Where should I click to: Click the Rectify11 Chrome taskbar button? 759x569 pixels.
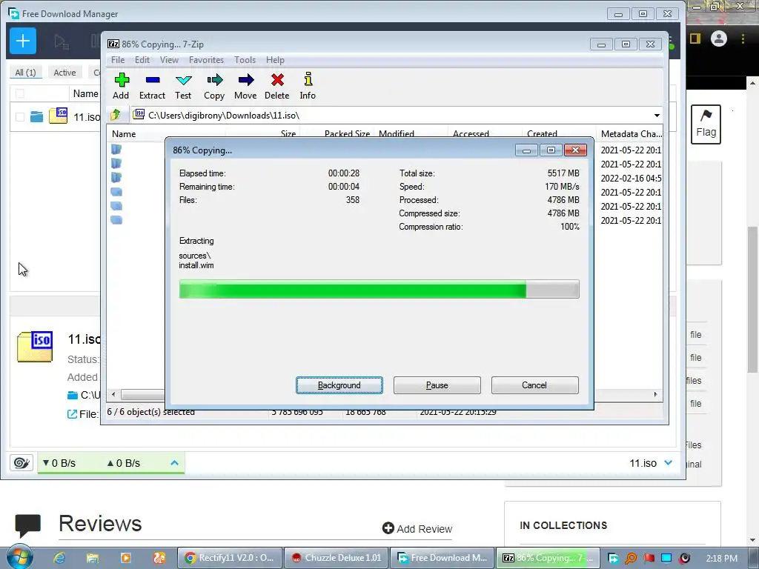[x=230, y=558]
